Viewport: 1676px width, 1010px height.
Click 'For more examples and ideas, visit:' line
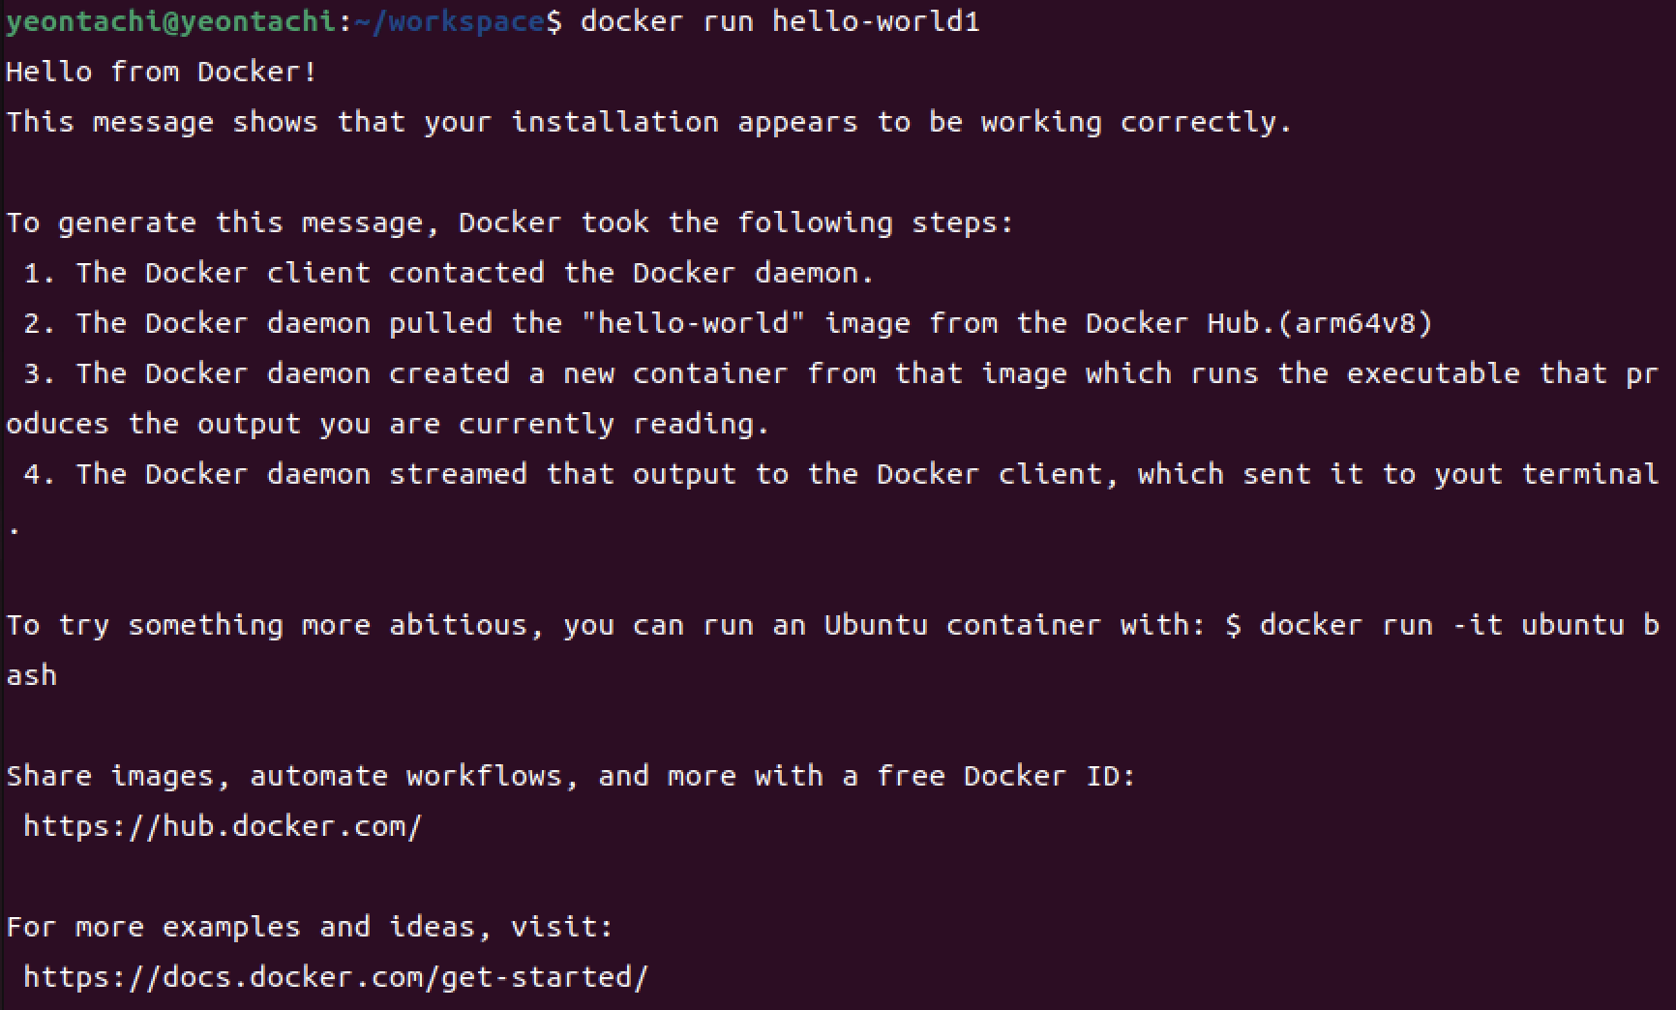pyautogui.click(x=310, y=927)
